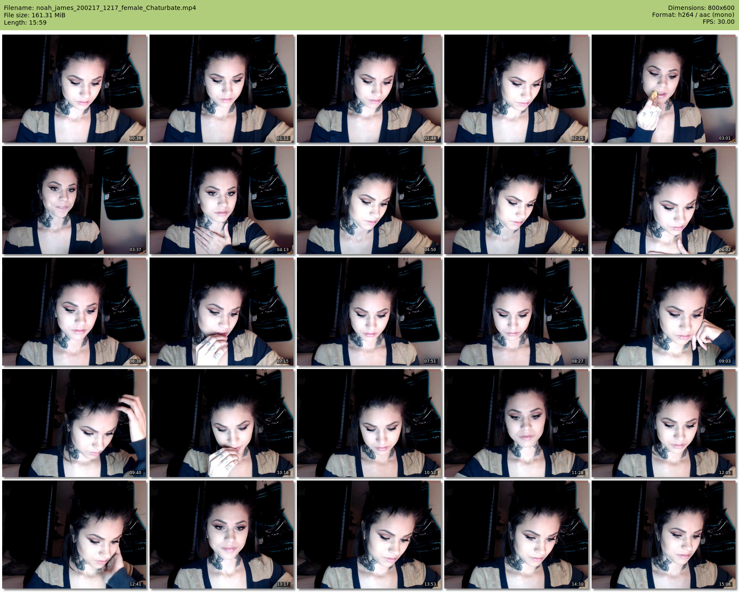The height and width of the screenshot is (592, 739).
Task: Open the frame timestamped 04:13
Action: click(x=222, y=200)
